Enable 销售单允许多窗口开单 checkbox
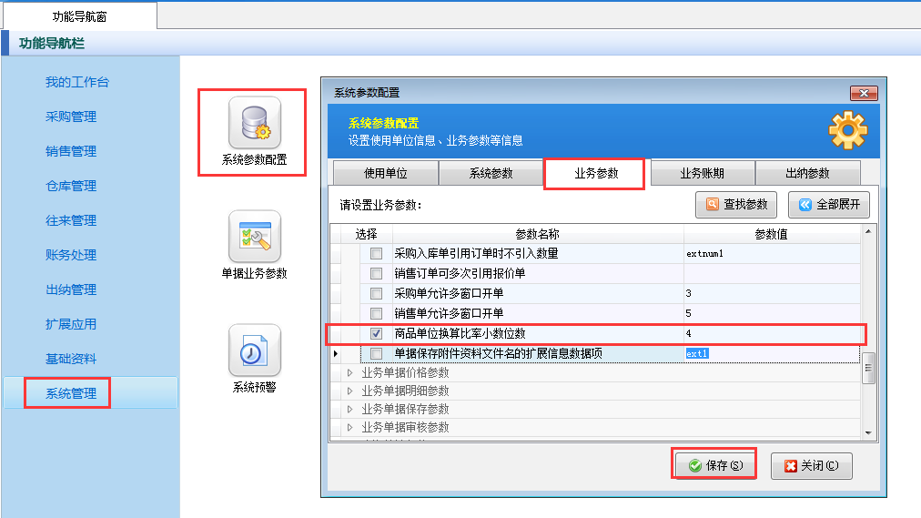This screenshot has width=921, height=518. pyautogui.click(x=376, y=314)
